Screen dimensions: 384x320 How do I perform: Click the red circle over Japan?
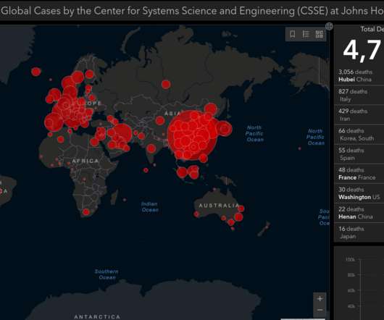[224, 128]
